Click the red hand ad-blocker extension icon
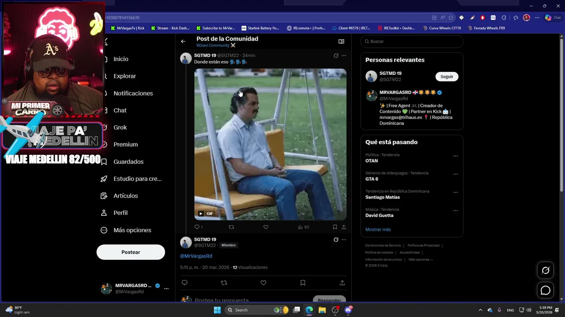This screenshot has width=565, height=317. click(482, 18)
